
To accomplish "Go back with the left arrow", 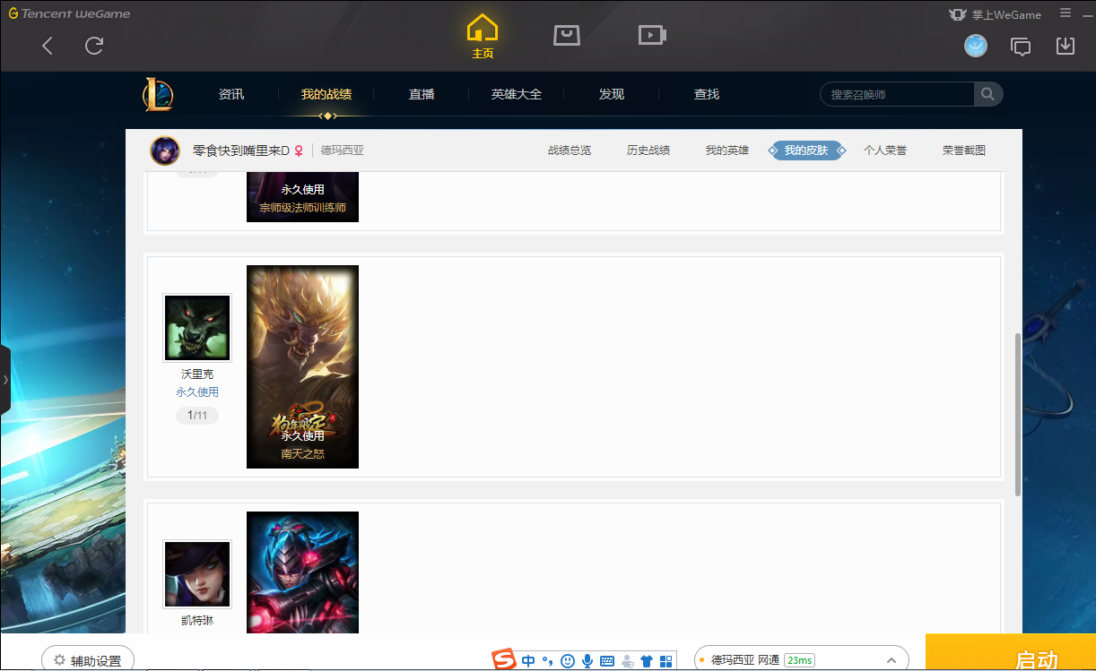I will 48,46.
